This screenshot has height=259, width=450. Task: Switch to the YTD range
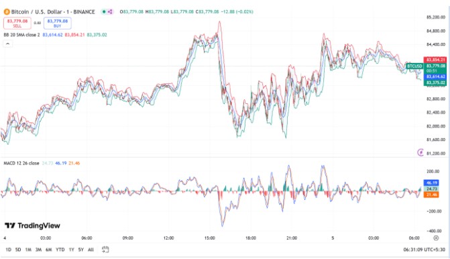60,250
